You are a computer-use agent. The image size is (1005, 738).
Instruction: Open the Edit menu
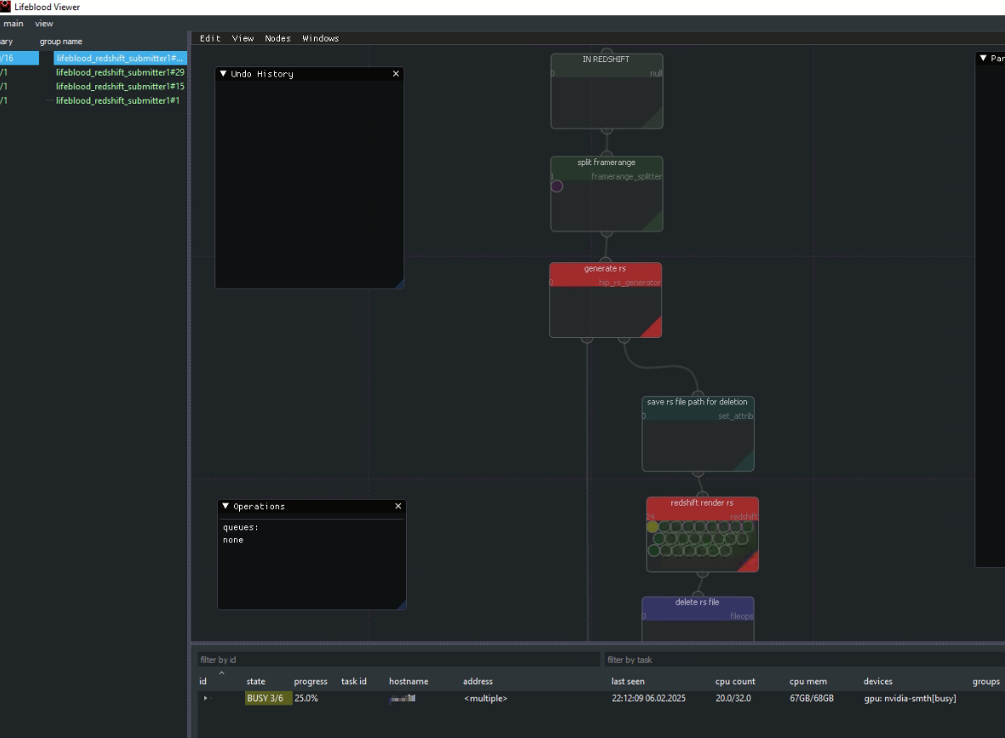(x=209, y=38)
